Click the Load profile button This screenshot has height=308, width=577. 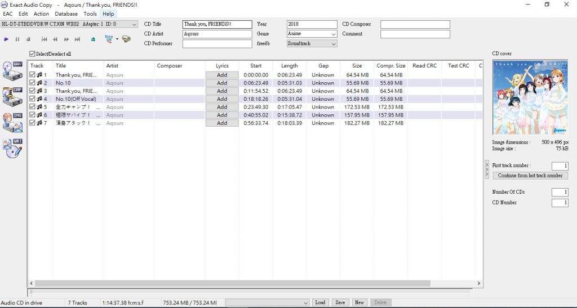[320, 302]
